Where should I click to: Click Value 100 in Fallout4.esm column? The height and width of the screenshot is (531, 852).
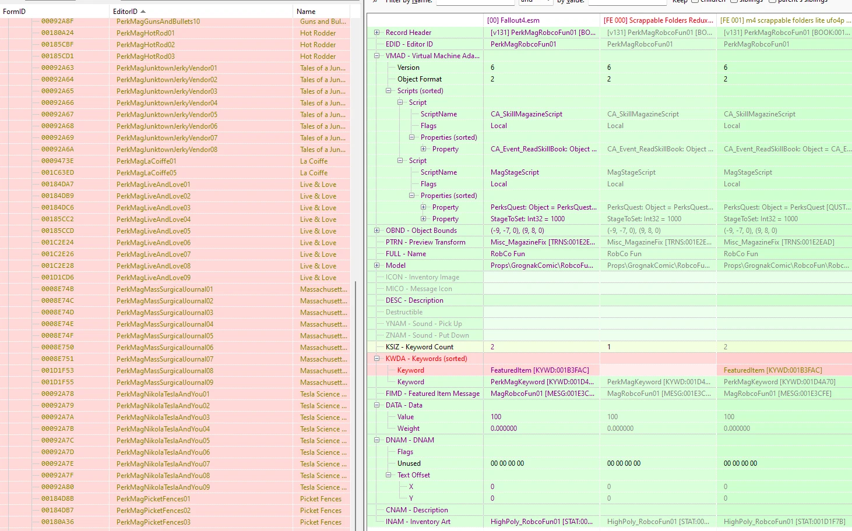tap(496, 417)
